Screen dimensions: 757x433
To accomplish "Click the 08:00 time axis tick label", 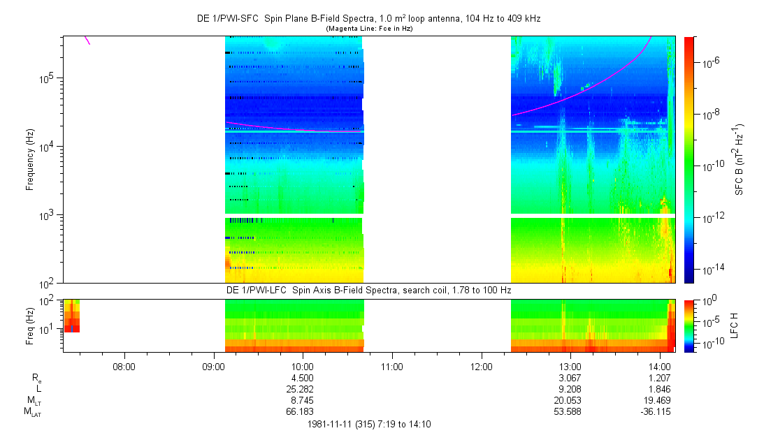I will 124,366.
